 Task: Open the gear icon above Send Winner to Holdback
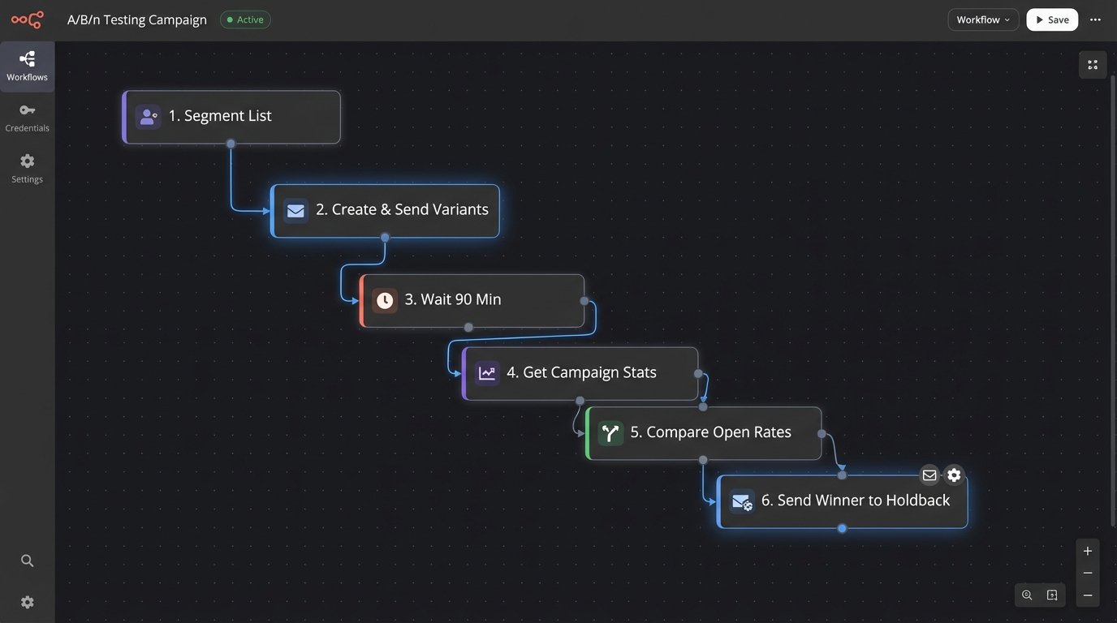[953, 475]
